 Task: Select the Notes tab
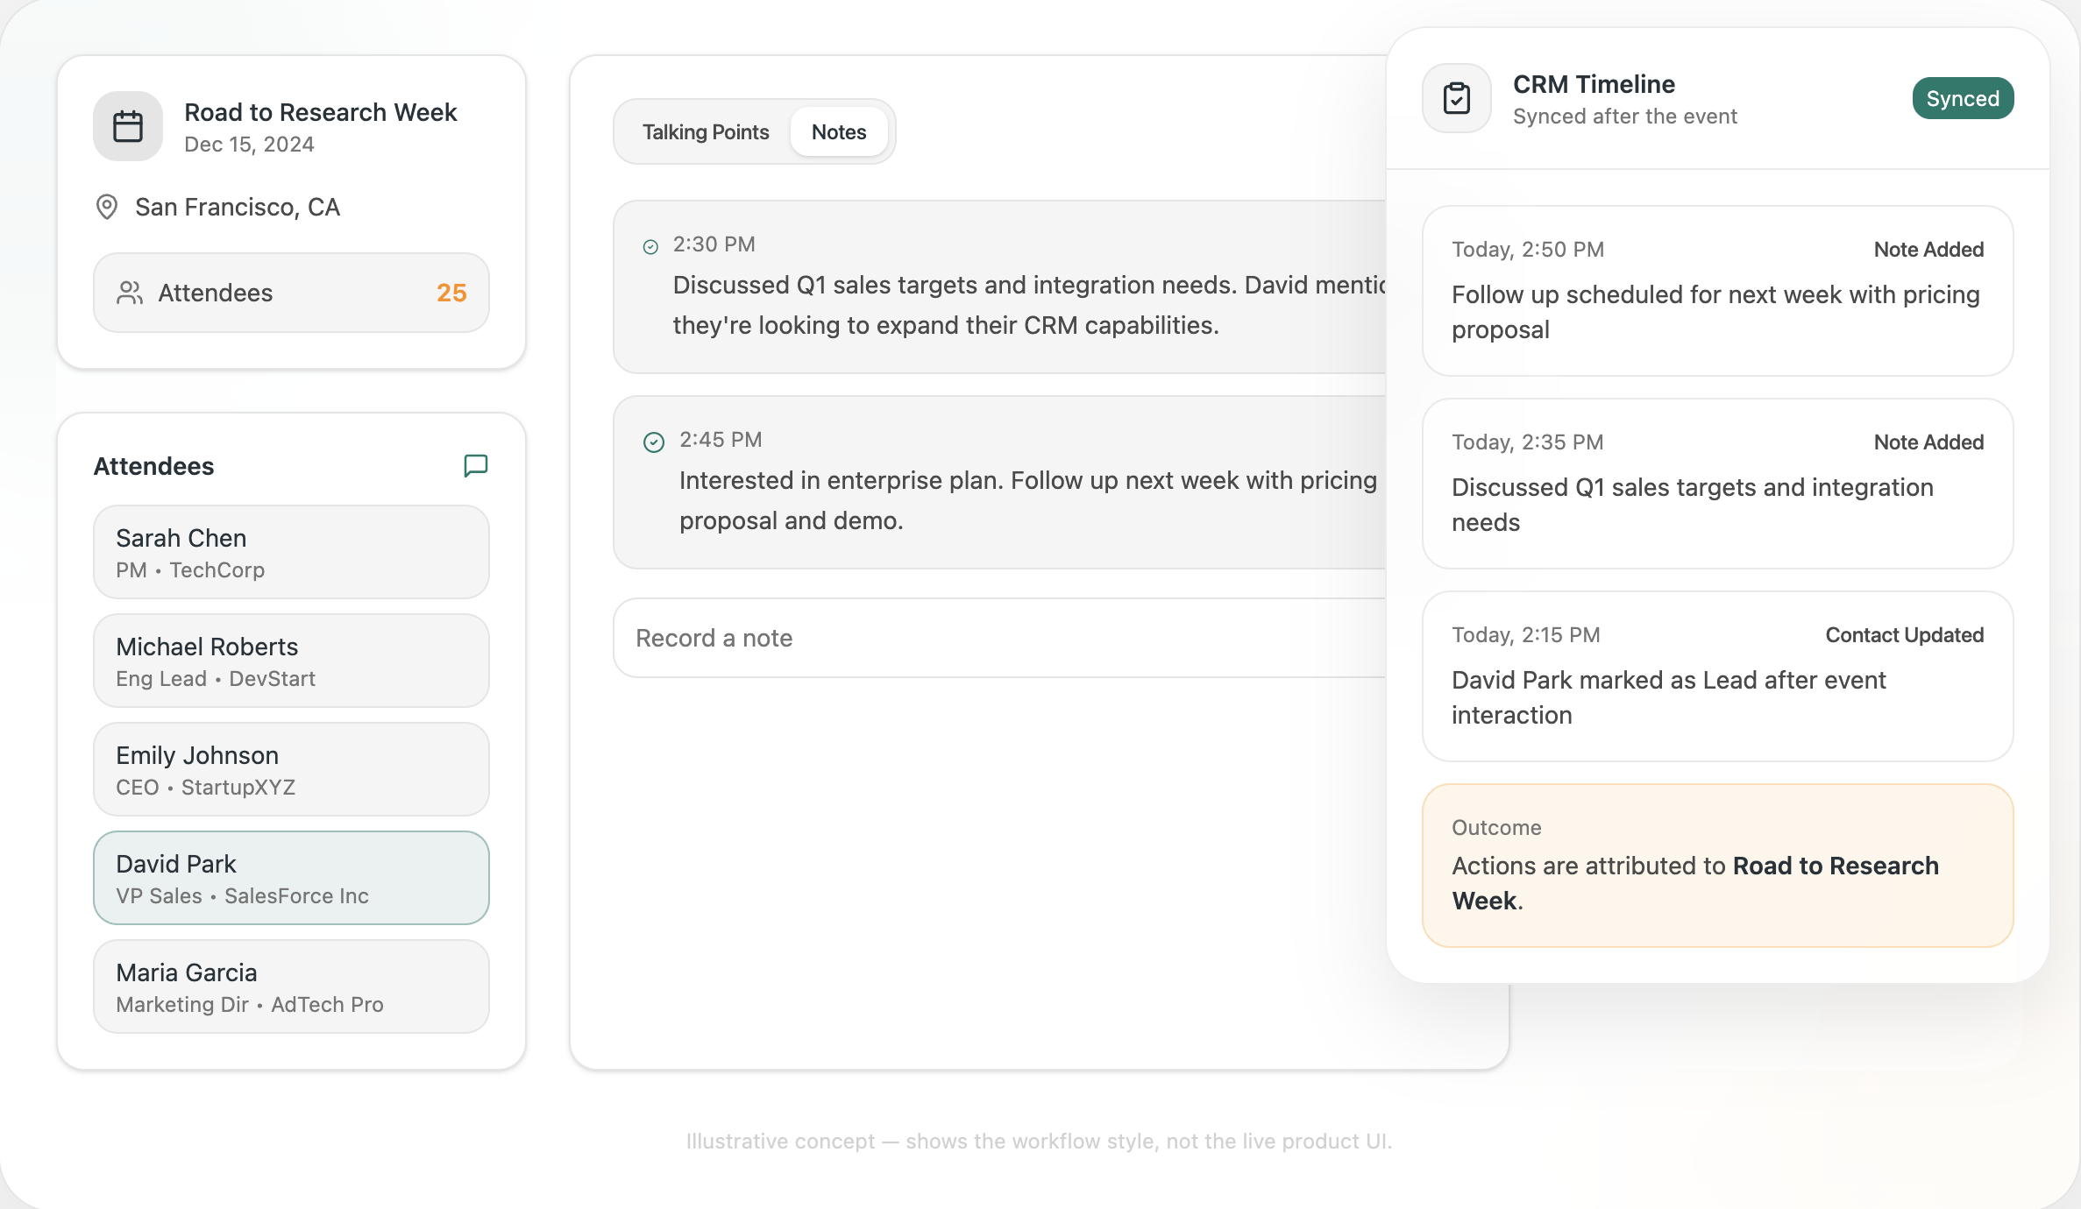coord(839,132)
